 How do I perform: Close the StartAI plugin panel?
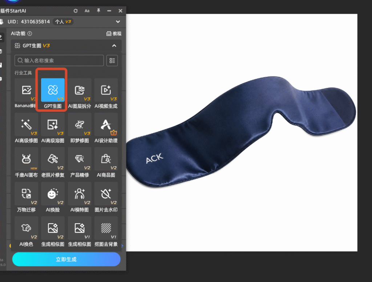pyautogui.click(x=120, y=11)
